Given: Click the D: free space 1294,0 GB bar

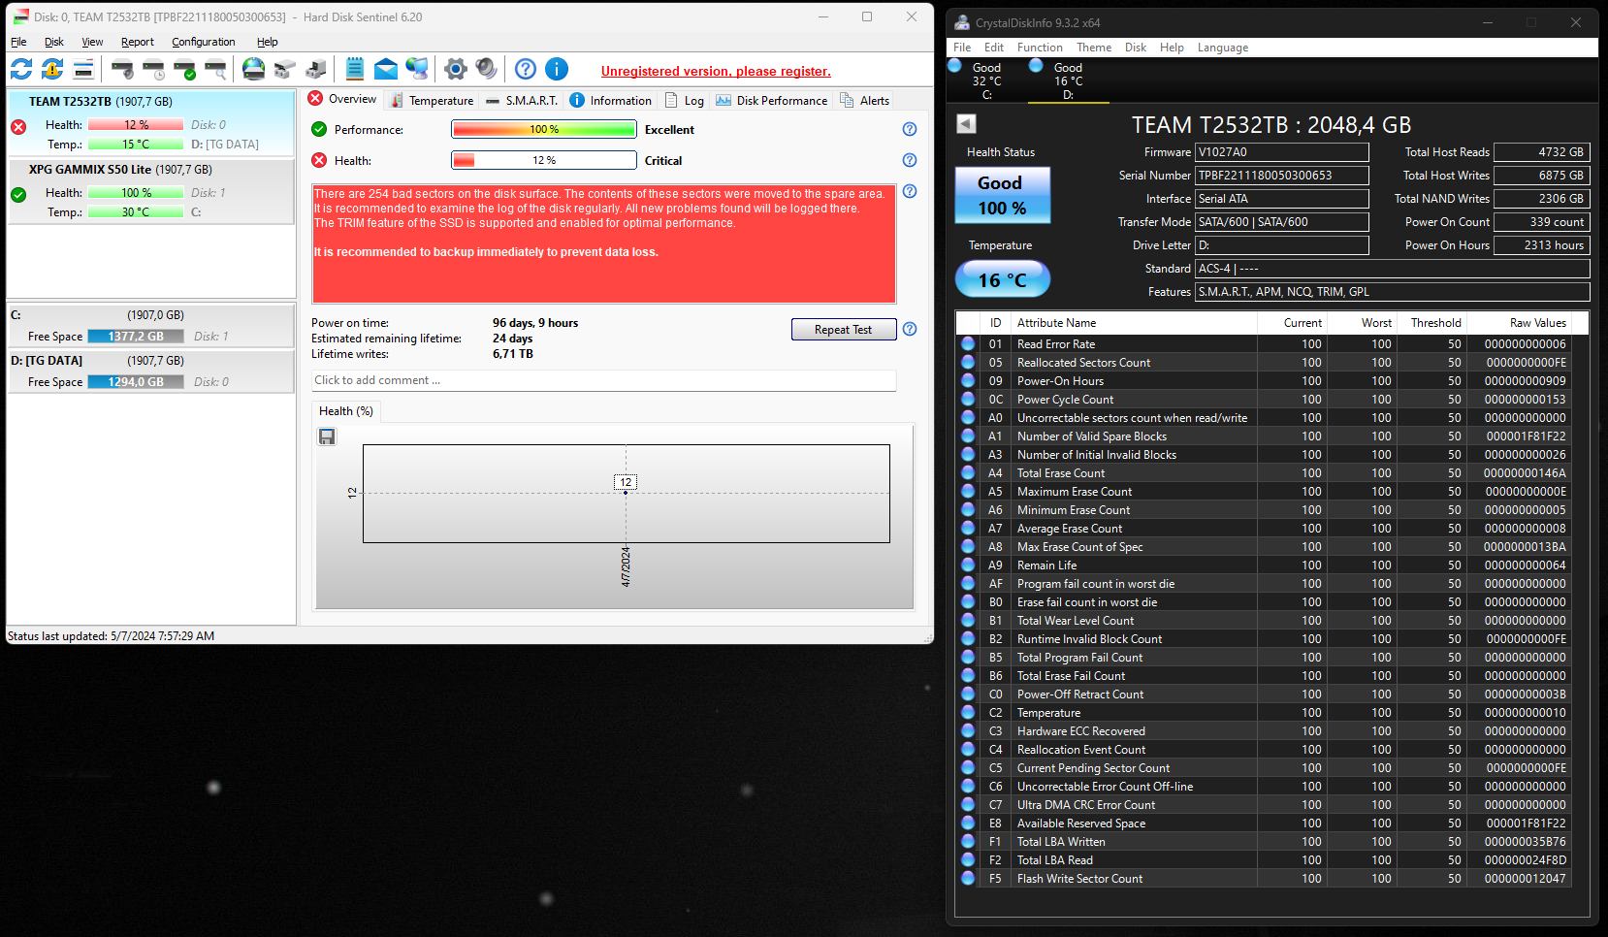Looking at the screenshot, I should click(136, 382).
